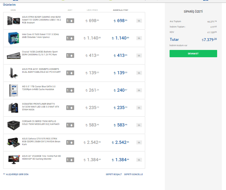The height and width of the screenshot is (190, 226).
Task: Open Xigmatek Frontliner case image
Action: point(14,108)
